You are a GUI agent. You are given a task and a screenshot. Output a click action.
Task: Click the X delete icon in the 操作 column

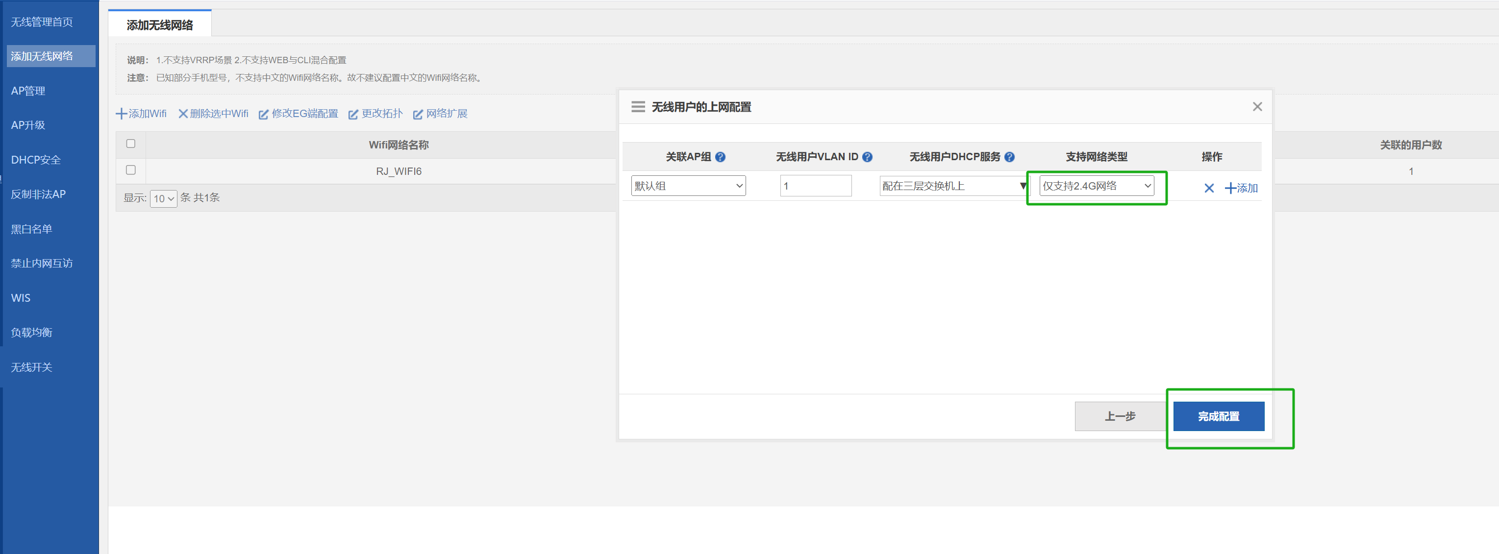[x=1209, y=188]
